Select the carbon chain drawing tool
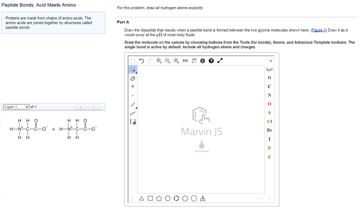 pyautogui.click(x=133, y=113)
